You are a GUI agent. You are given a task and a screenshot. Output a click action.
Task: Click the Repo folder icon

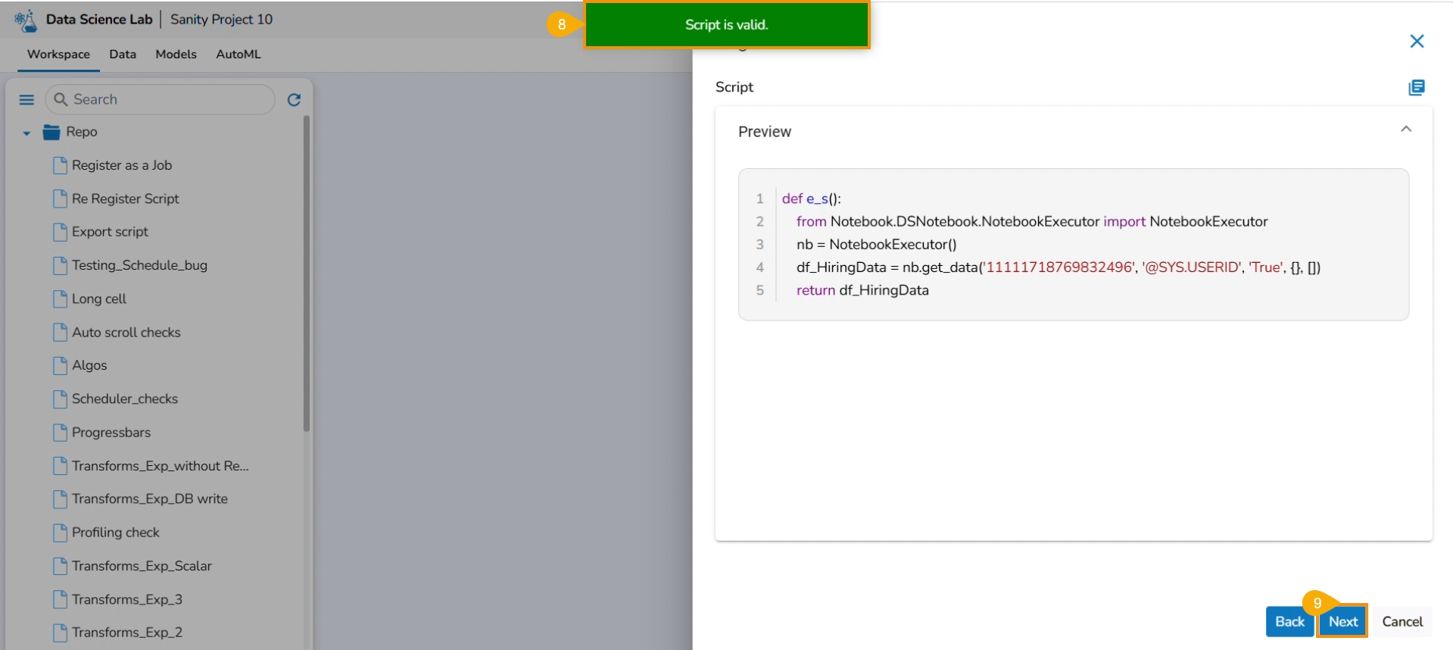(51, 133)
